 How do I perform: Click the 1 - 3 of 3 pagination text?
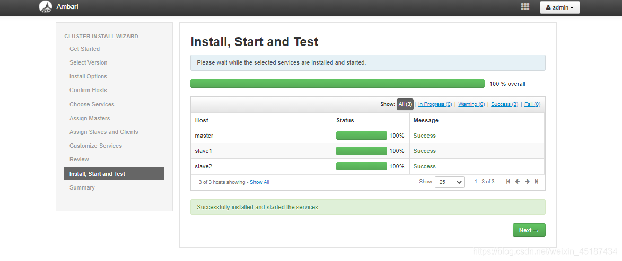click(484, 182)
